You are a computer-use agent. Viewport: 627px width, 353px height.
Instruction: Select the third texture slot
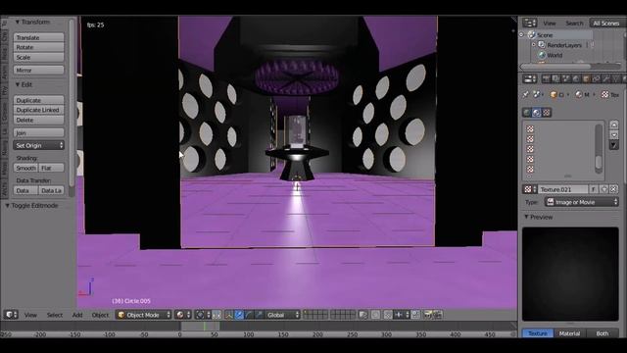(x=559, y=149)
